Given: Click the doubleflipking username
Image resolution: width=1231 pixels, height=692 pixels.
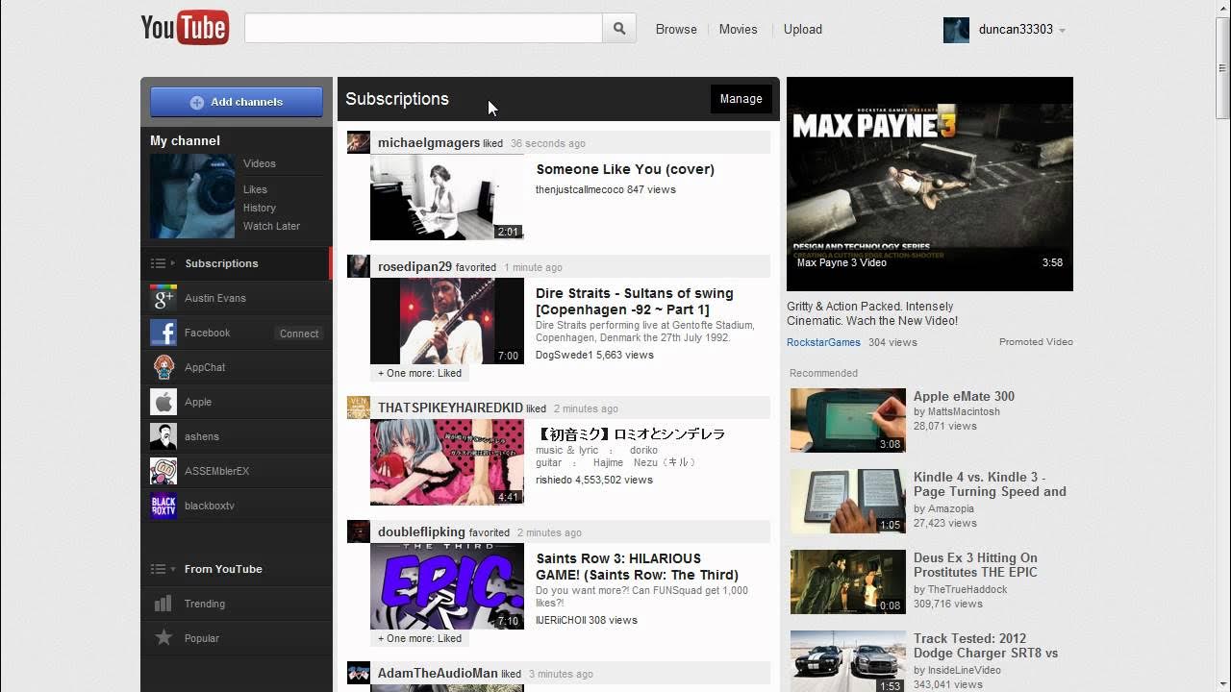Looking at the screenshot, I should [x=421, y=531].
